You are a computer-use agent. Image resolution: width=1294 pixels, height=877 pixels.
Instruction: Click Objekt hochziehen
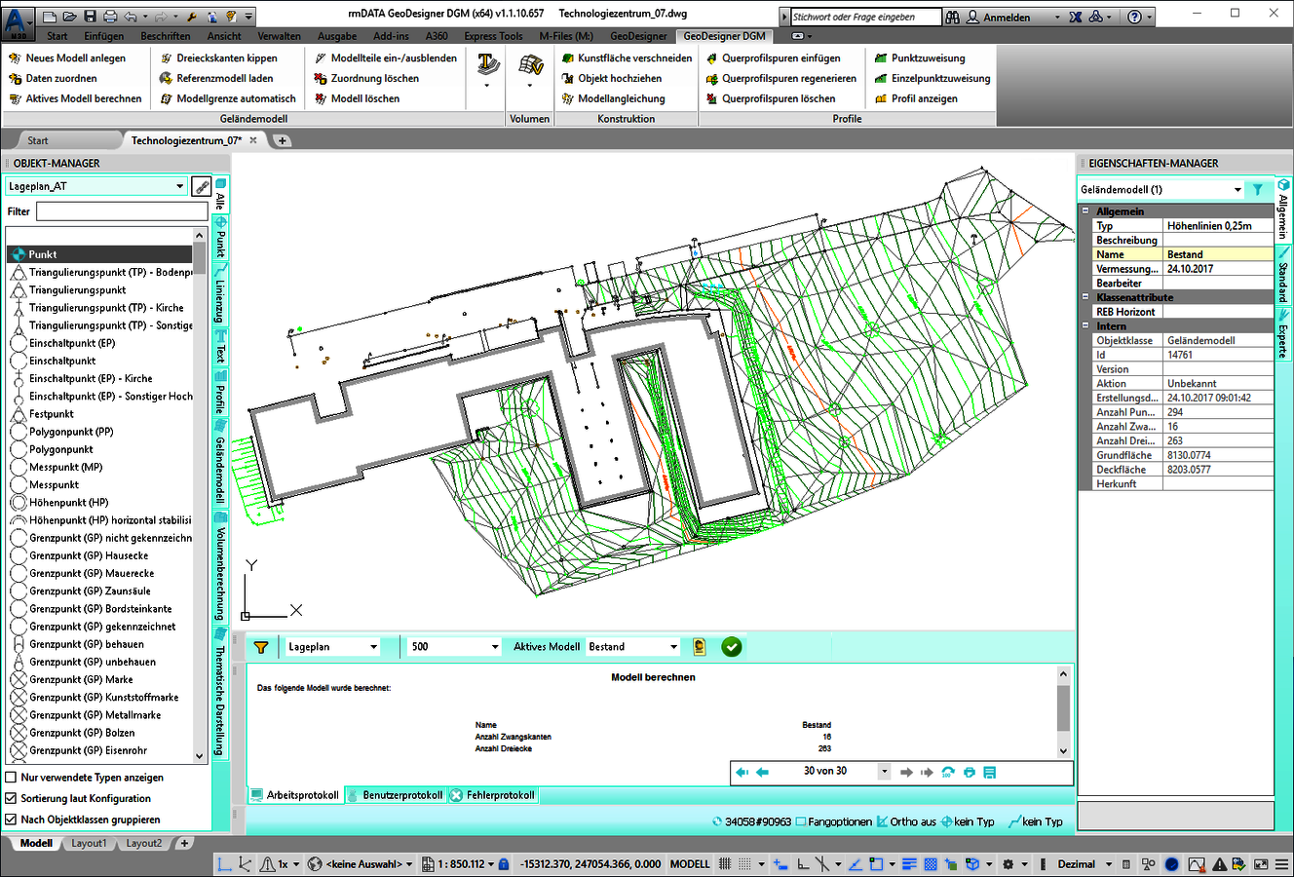tap(611, 79)
